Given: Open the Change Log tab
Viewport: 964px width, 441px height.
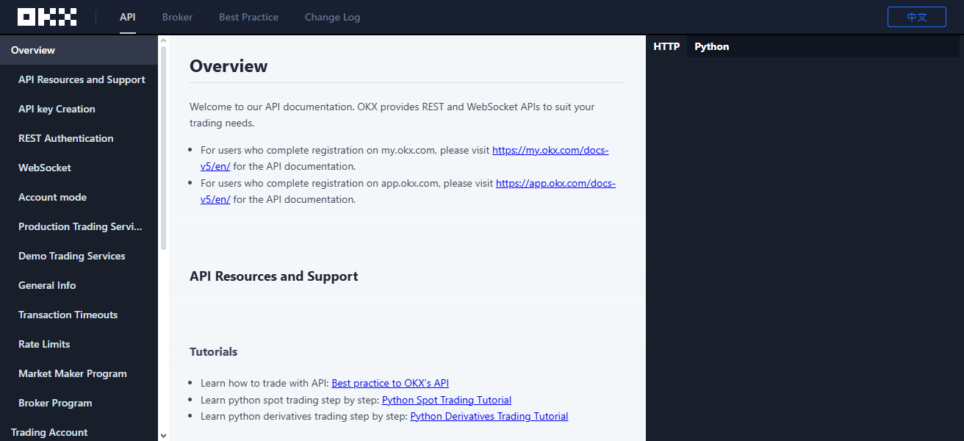Looking at the screenshot, I should (332, 16).
